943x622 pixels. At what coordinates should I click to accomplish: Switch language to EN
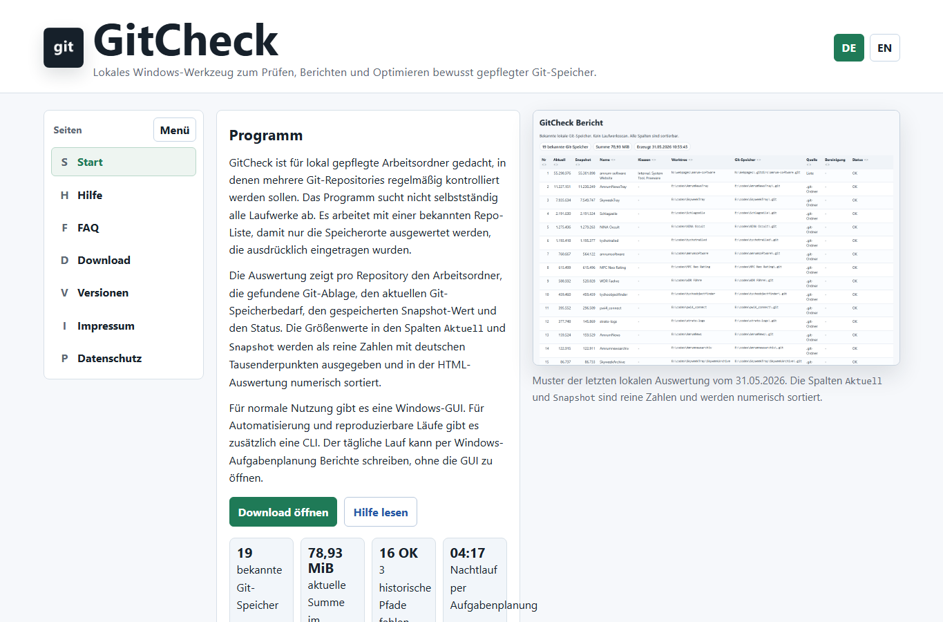click(x=884, y=48)
